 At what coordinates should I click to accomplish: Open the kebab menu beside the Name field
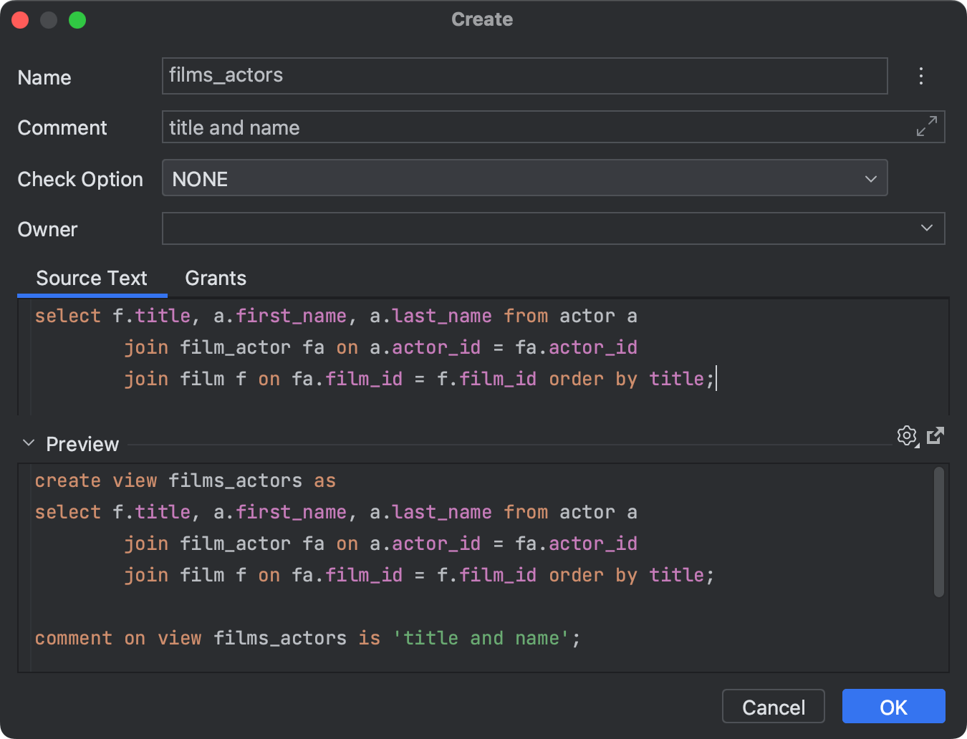pyautogui.click(x=921, y=75)
